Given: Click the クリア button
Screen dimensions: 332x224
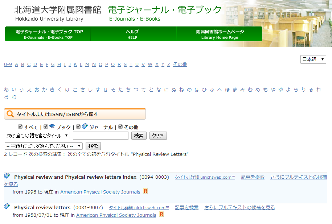Looking at the screenshot, I should (x=158, y=136).
